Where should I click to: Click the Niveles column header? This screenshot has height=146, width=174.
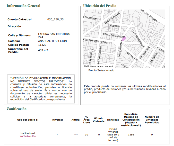(58, 120)
